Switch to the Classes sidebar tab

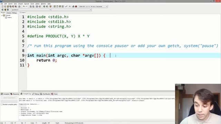pyautogui.click(x=9, y=13)
